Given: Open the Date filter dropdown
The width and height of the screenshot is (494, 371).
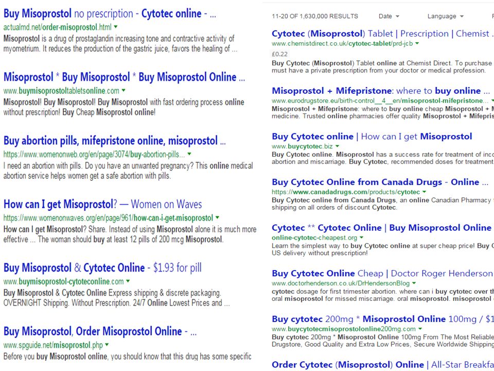Looking at the screenshot, I should coord(389,16).
